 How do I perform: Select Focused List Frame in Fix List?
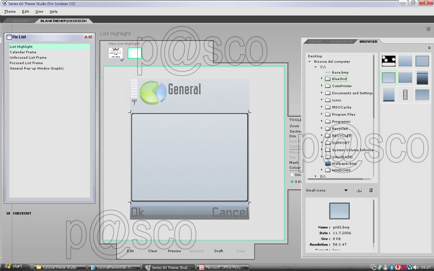click(26, 63)
